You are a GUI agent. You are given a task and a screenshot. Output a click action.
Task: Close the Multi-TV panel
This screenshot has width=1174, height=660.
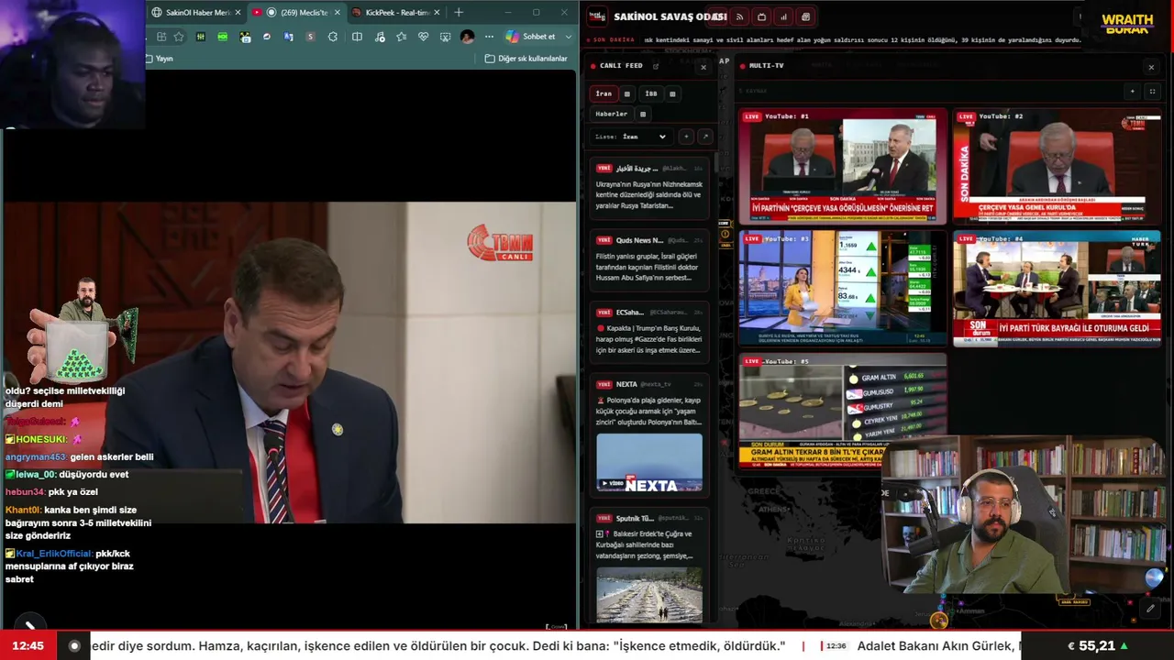1151,67
